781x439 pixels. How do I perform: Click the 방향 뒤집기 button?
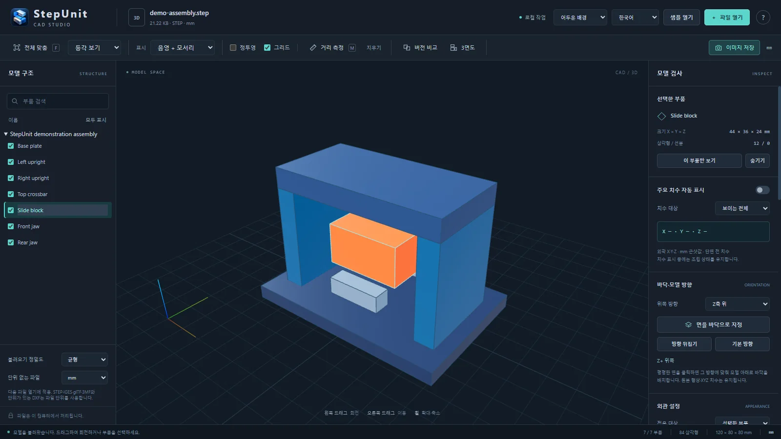[x=684, y=344]
